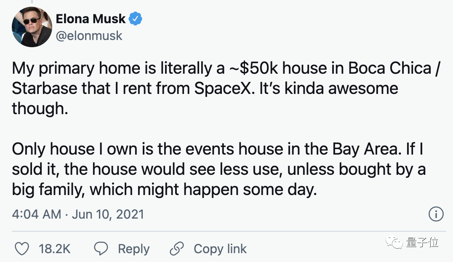Click the heart icon to like the tweet
The image size is (453, 262).
pyautogui.click(x=22, y=249)
